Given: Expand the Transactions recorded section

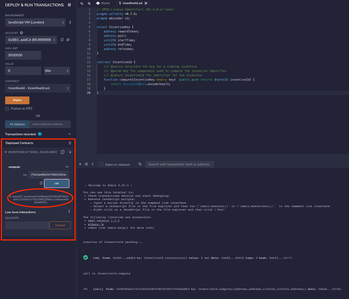Looking at the screenshot, I should click(70, 134).
